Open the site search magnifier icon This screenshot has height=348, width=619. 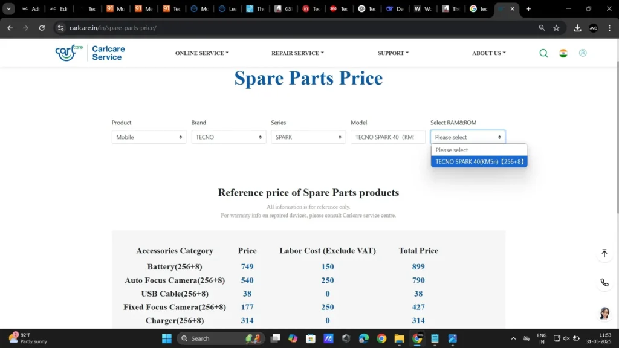click(x=543, y=53)
